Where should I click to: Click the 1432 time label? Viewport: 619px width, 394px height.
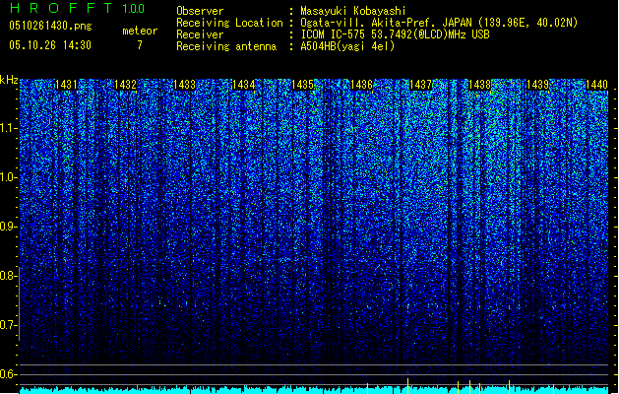(x=125, y=85)
